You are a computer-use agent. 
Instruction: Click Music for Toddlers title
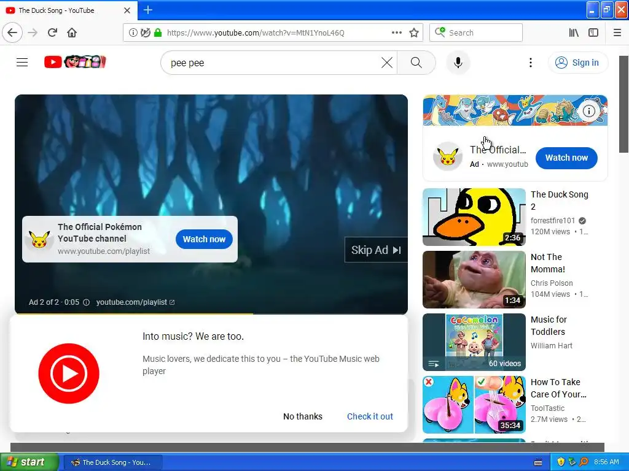(549, 325)
